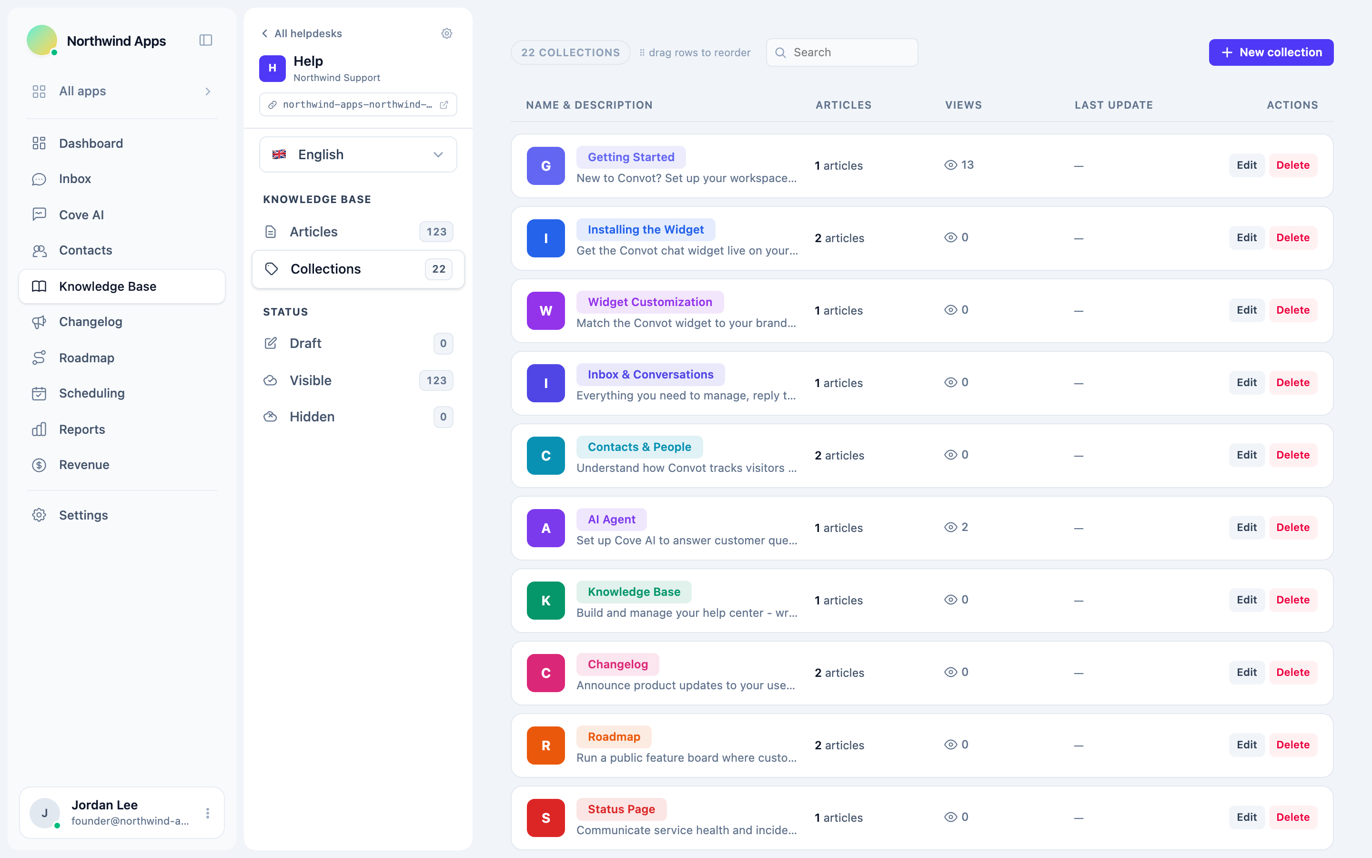The width and height of the screenshot is (1372, 858).
Task: Click the red Status Page S icon
Action: tap(545, 817)
